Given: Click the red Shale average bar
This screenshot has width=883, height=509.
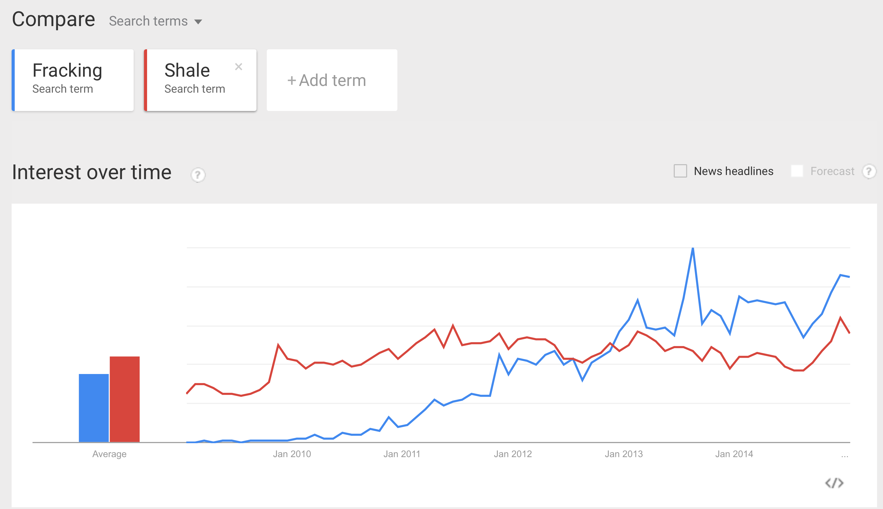Looking at the screenshot, I should point(125,399).
